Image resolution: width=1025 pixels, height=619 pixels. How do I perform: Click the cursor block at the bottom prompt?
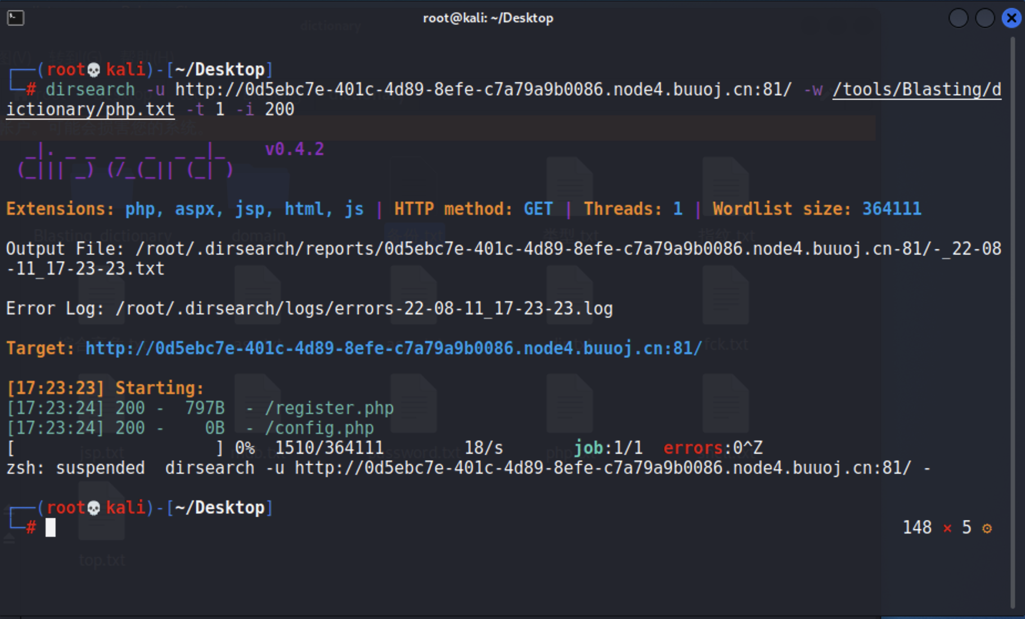click(51, 528)
